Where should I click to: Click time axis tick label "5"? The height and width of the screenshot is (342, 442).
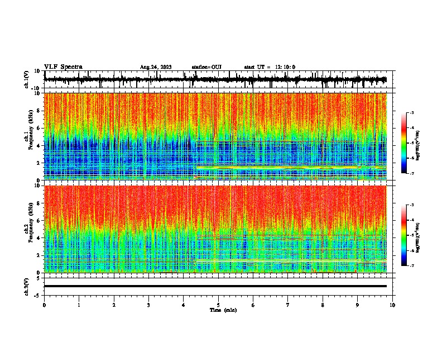tap(218, 305)
